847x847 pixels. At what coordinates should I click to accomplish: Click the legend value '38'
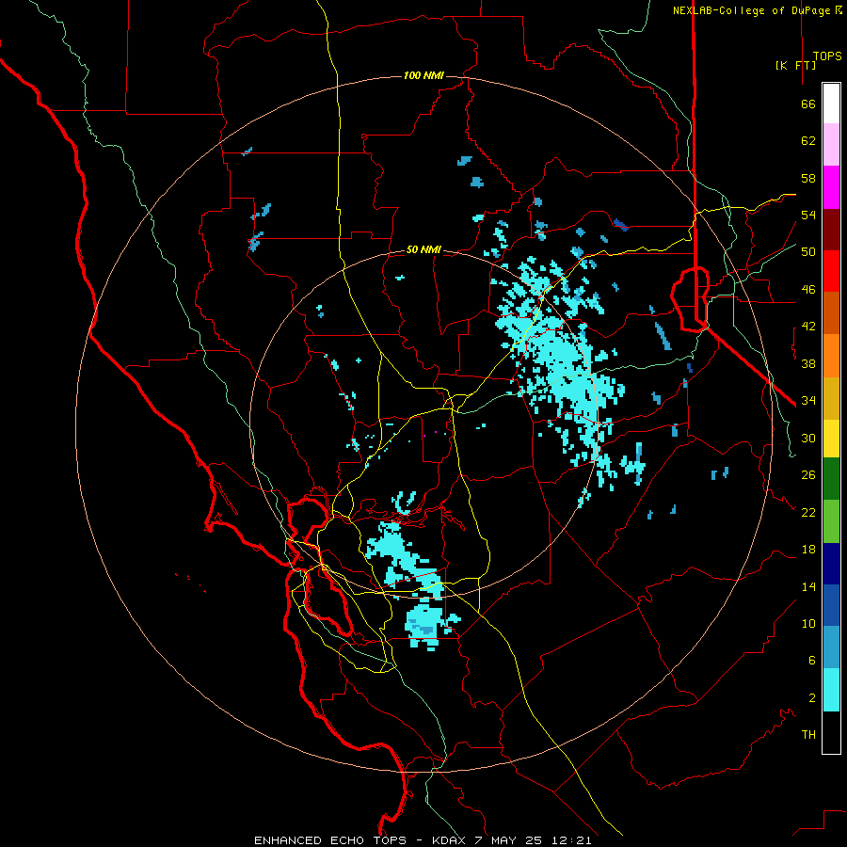click(808, 363)
